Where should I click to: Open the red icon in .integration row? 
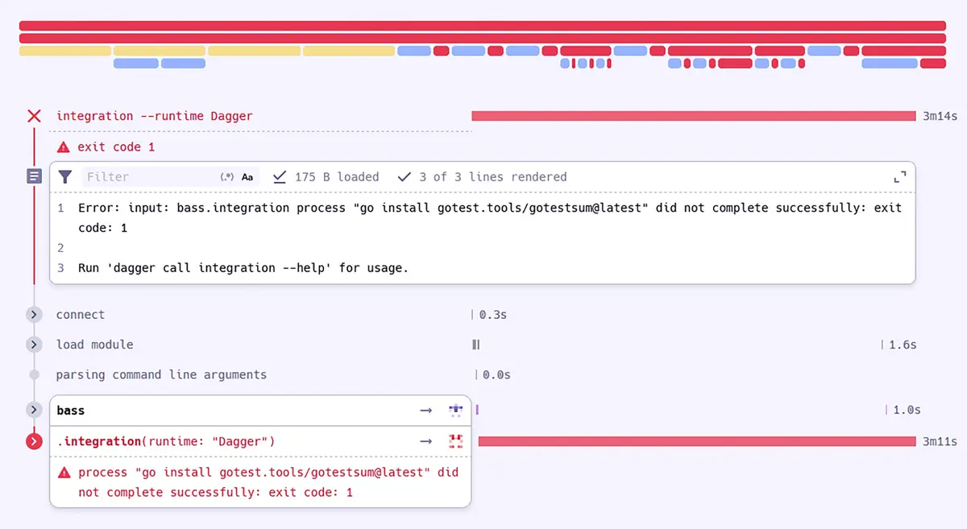pos(456,441)
